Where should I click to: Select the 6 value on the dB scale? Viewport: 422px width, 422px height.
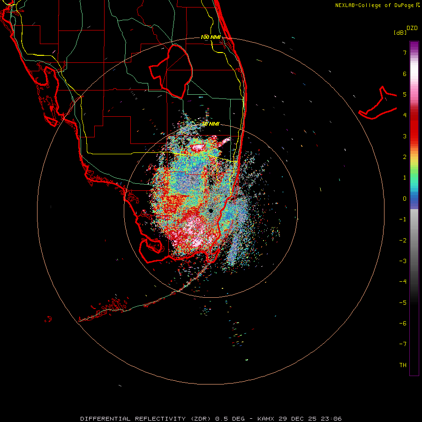(405, 74)
